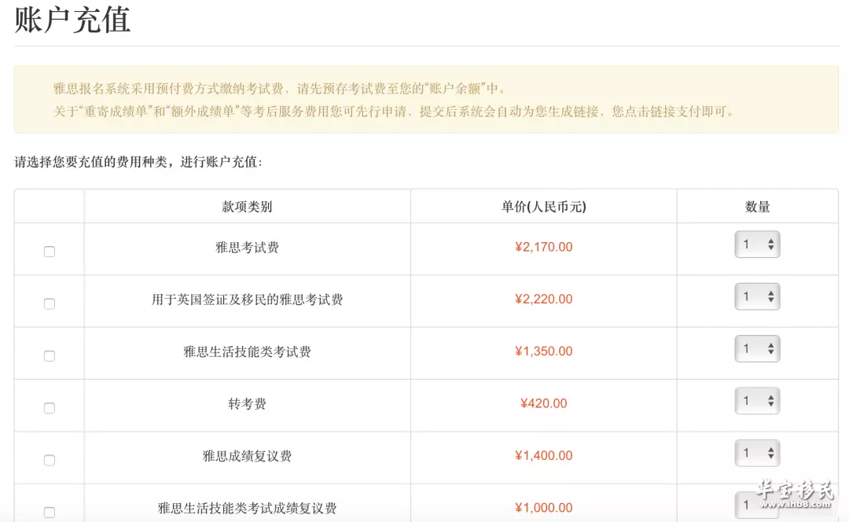This screenshot has width=849, height=522.
Task: Click the 雅思生活技能类考试费 label
Action: coord(247,352)
